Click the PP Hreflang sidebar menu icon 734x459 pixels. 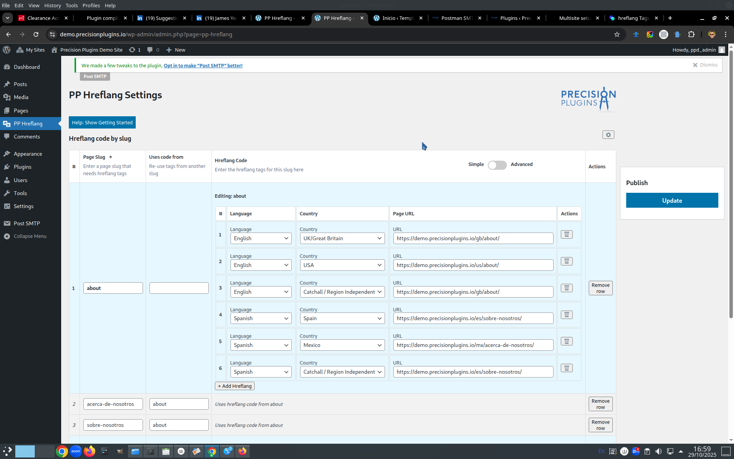pos(7,124)
